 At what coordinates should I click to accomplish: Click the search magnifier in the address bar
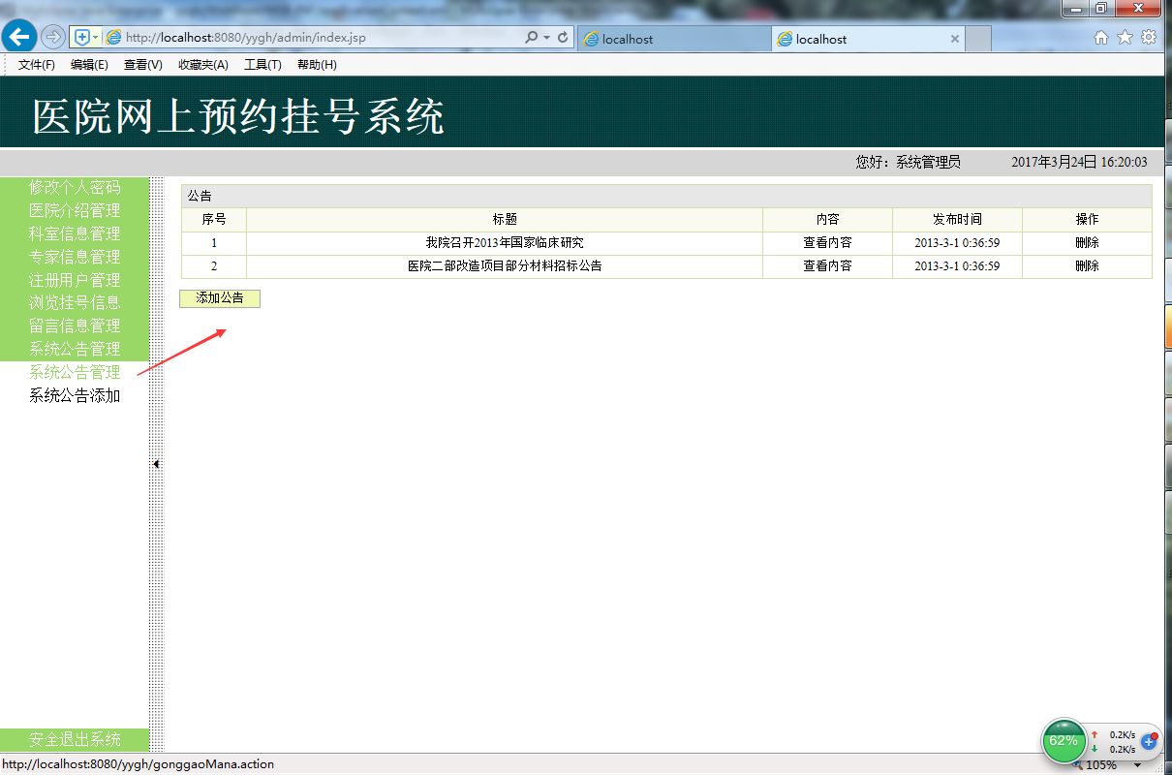tap(531, 37)
